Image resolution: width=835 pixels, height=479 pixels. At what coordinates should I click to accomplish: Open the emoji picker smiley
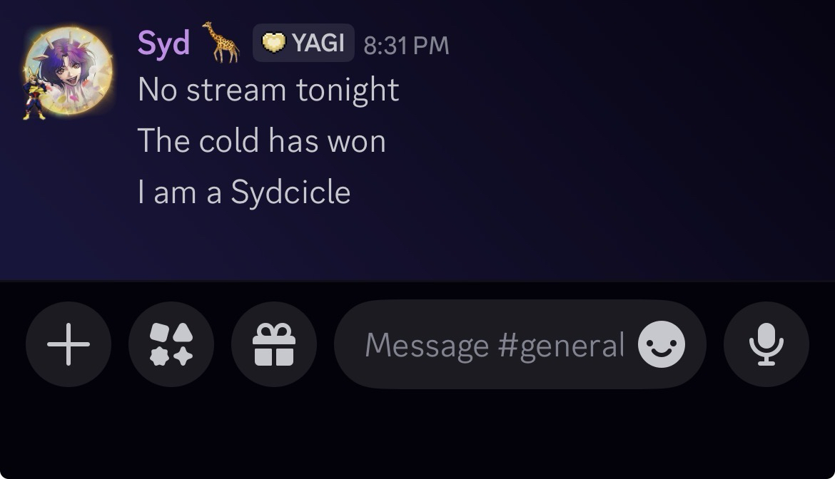pos(662,344)
